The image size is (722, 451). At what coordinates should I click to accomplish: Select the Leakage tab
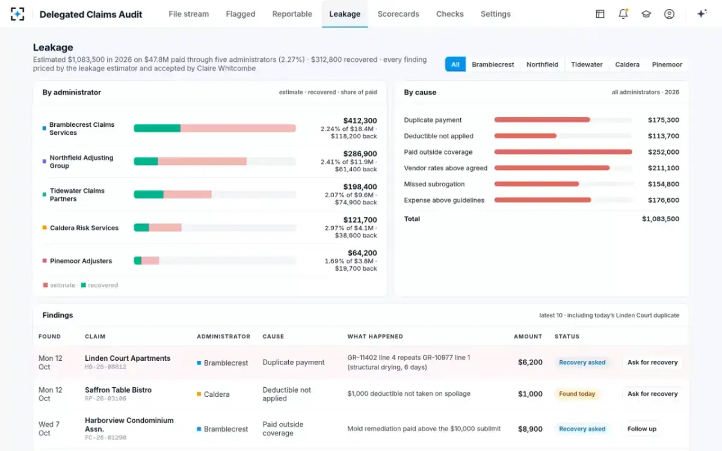tap(345, 14)
